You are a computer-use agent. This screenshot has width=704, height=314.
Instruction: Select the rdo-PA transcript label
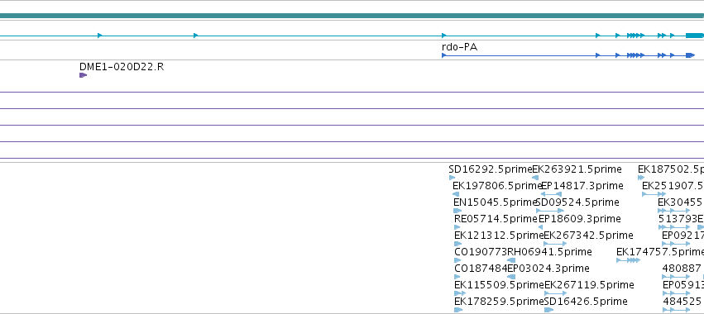pyautogui.click(x=459, y=47)
